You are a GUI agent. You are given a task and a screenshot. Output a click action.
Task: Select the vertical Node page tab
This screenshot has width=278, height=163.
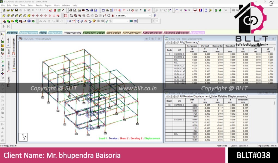click(x=8, y=42)
